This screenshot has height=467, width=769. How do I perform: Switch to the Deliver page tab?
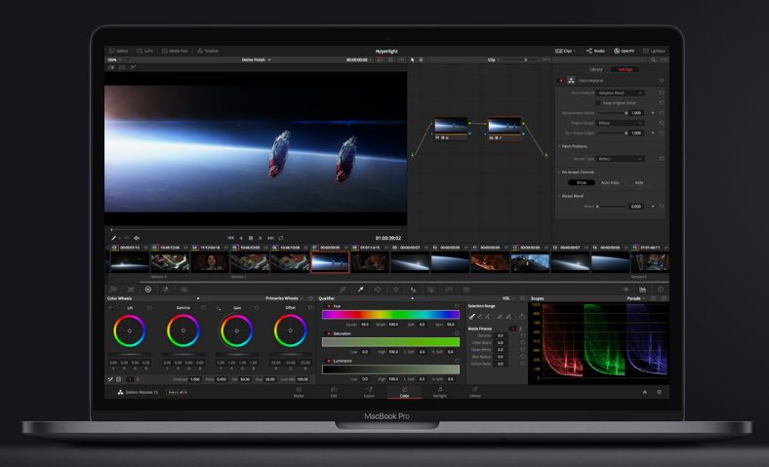click(474, 392)
